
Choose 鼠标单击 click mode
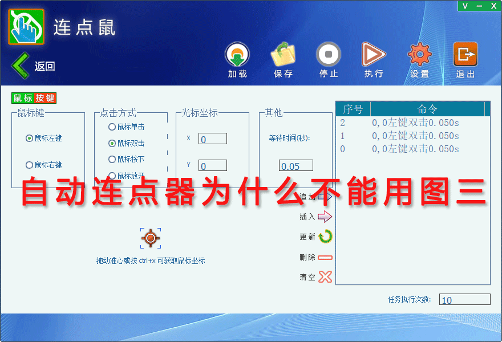(x=112, y=127)
